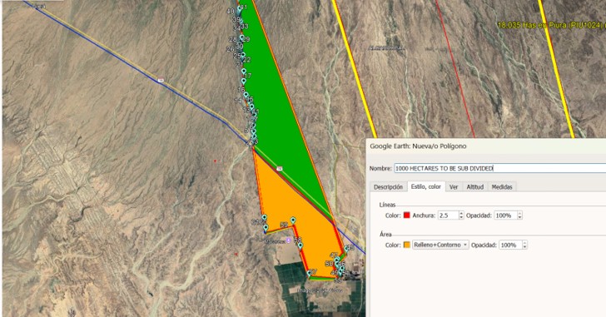Click the 18.035 has en Piura label
Screen dimensions: 606x317
[552, 25]
